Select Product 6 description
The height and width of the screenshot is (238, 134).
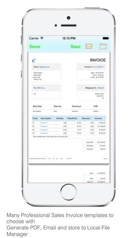coord(44,130)
